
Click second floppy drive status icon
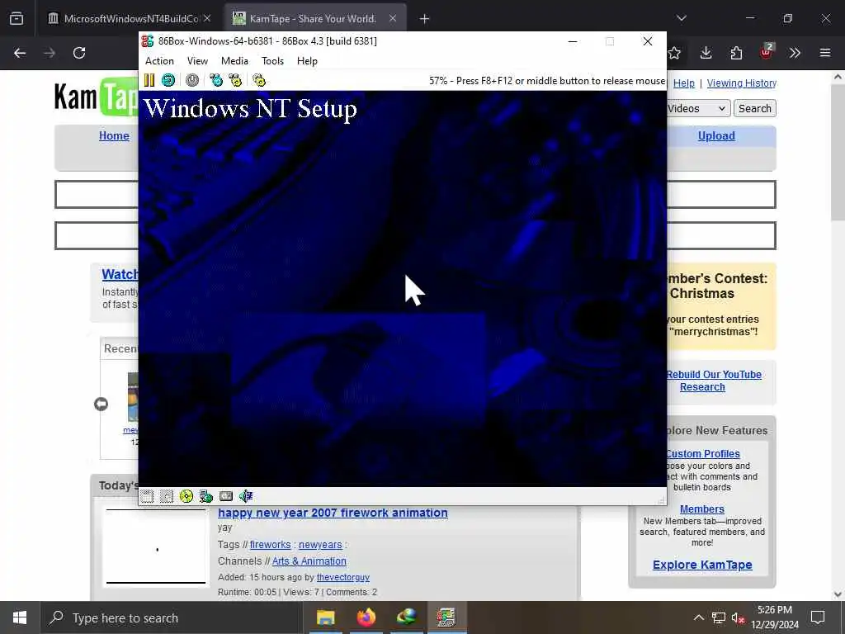167,496
